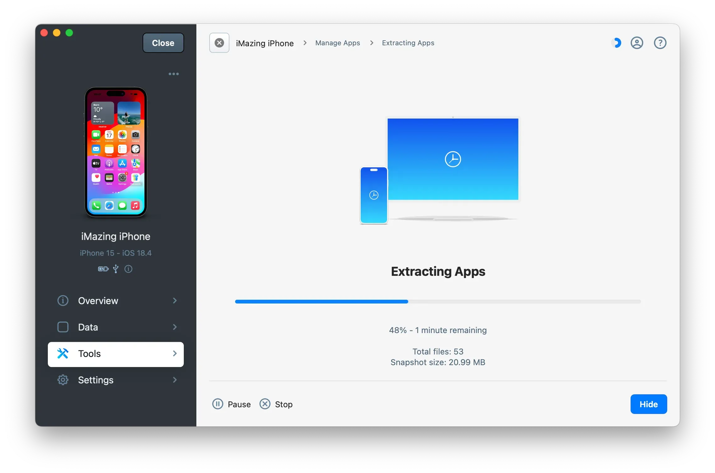This screenshot has width=715, height=473.
Task: Navigate to Manage Apps breadcrumb
Action: coord(337,43)
